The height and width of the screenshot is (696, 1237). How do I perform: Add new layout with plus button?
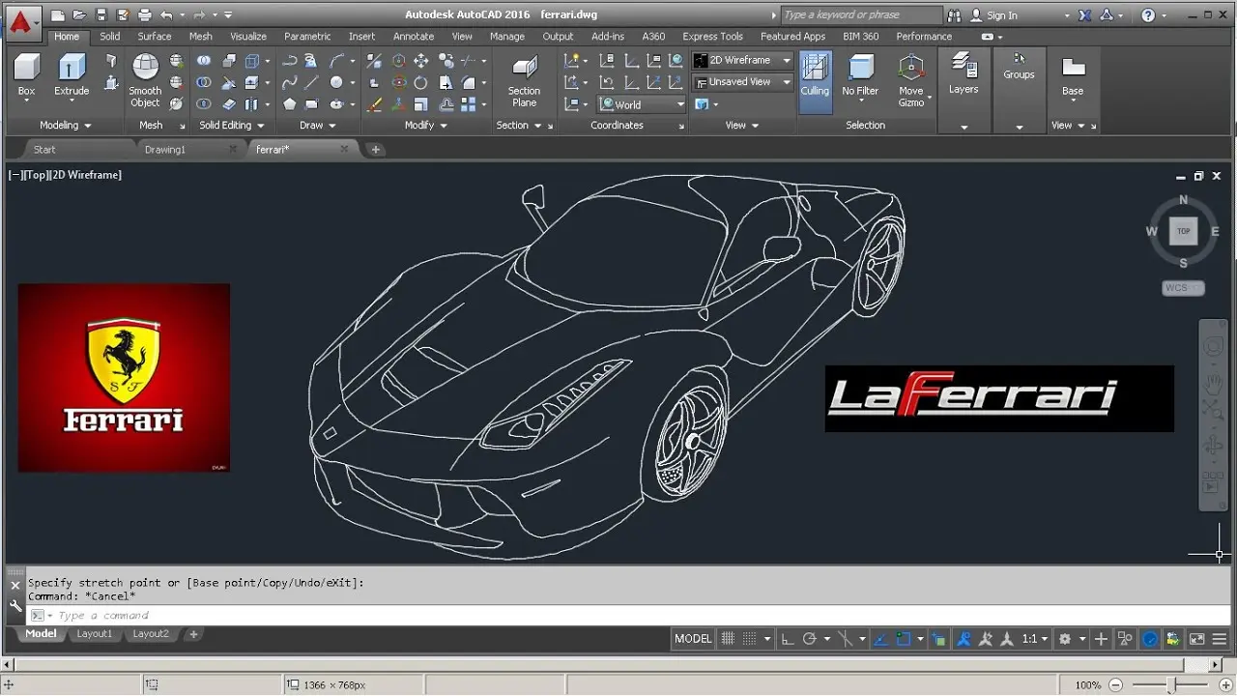click(193, 634)
